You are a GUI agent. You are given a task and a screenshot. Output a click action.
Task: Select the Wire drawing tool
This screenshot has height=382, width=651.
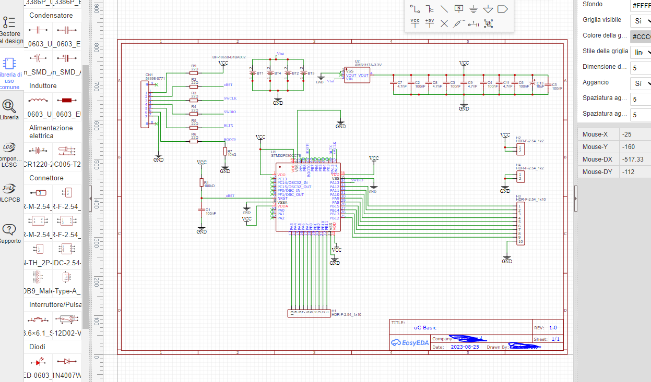415,9
